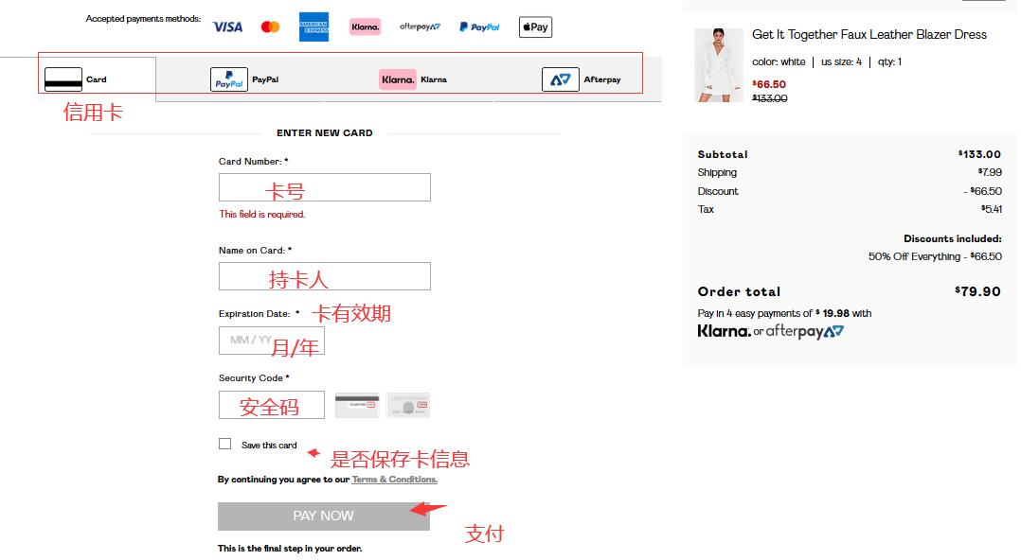Click the PAY NOW button
The image size is (1021, 560).
[x=324, y=516]
